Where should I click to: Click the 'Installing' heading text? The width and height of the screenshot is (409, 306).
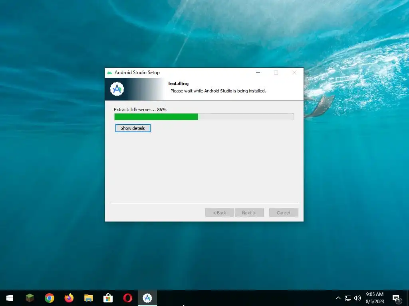179,84
